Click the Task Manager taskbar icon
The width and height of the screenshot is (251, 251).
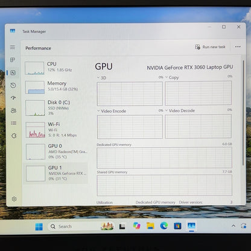click(x=191, y=226)
